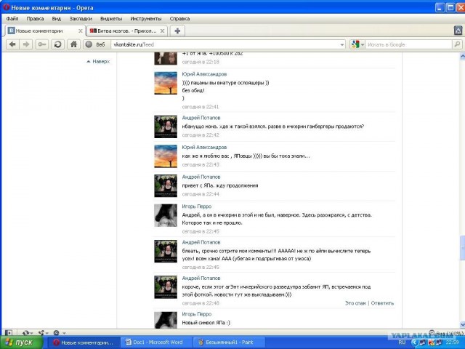Click the browser Back button
465x349 pixels.
(12, 44)
